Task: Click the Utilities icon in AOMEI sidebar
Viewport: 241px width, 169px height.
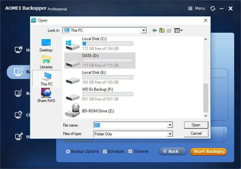Action: [19, 136]
